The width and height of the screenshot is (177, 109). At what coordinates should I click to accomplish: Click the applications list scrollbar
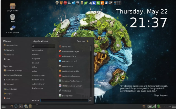point(91,71)
